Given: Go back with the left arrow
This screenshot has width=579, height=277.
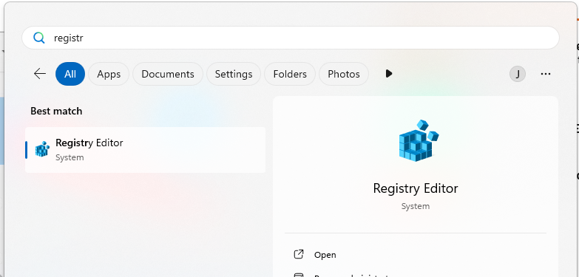Looking at the screenshot, I should point(40,74).
